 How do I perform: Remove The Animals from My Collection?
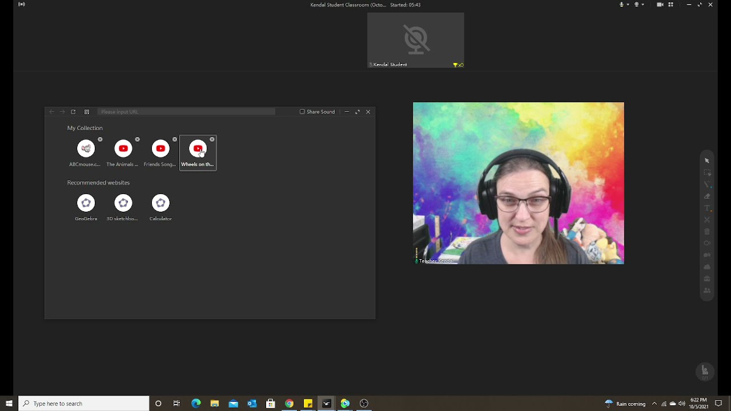pos(137,139)
